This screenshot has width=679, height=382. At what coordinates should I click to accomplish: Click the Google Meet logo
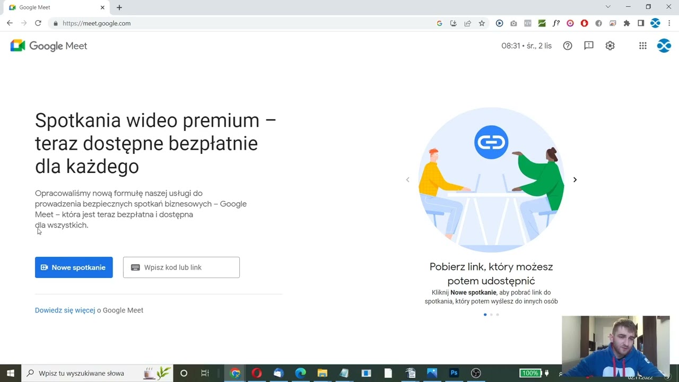(x=49, y=46)
